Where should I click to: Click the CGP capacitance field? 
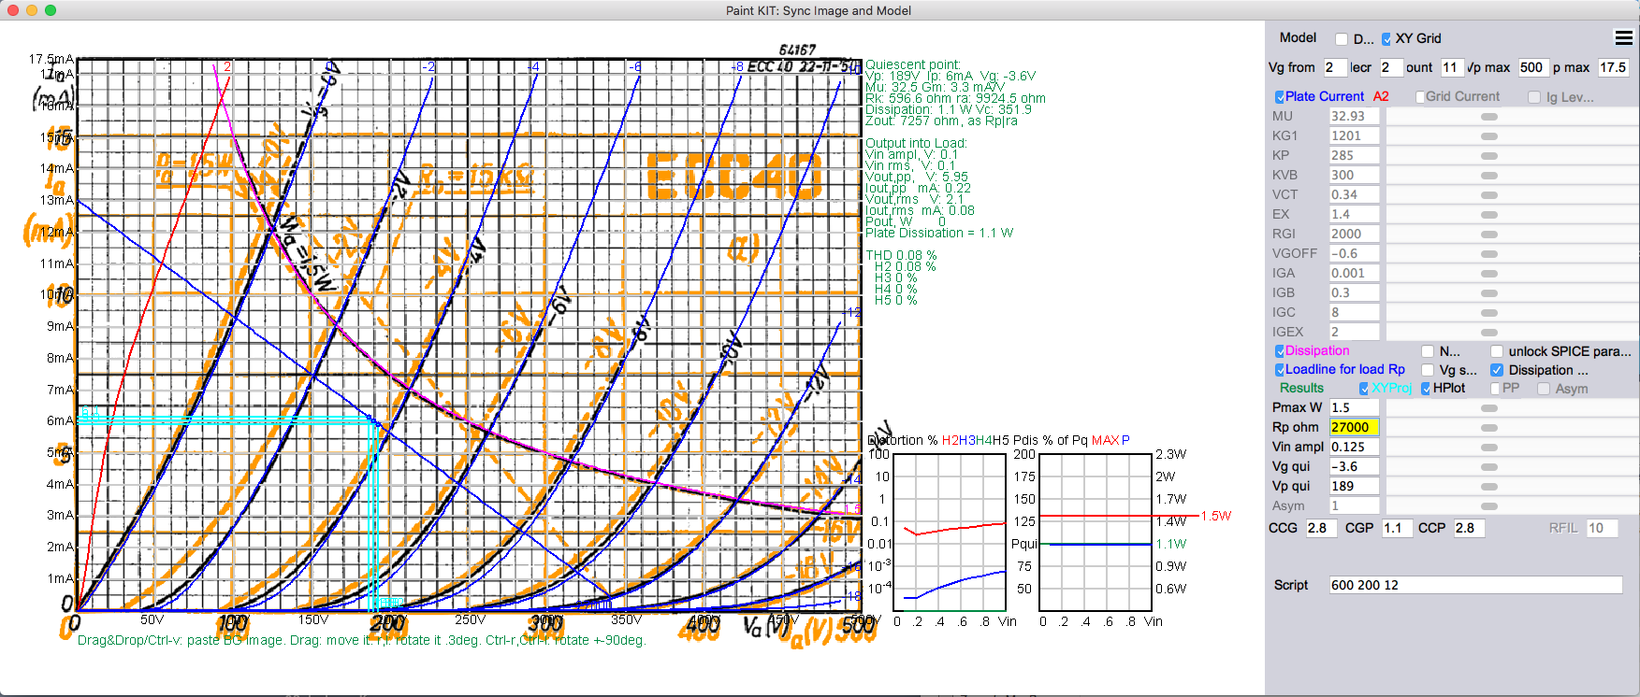(x=1397, y=528)
